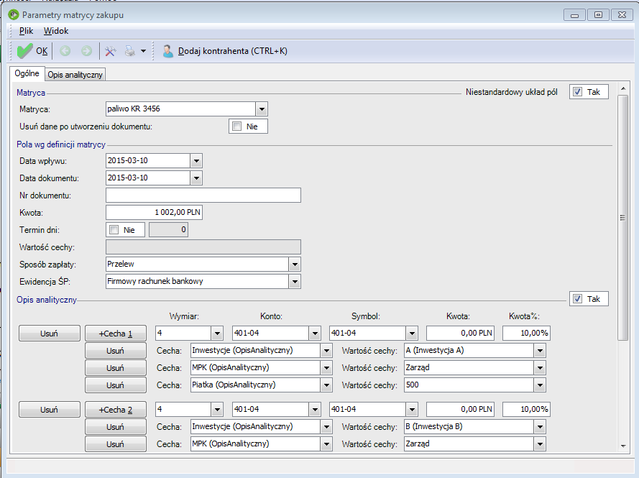
Task: Click the OK toolbar label
Action: (42, 51)
